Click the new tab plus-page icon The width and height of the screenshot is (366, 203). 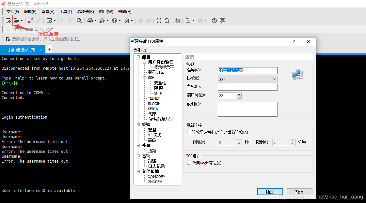pyautogui.click(x=188, y=21)
